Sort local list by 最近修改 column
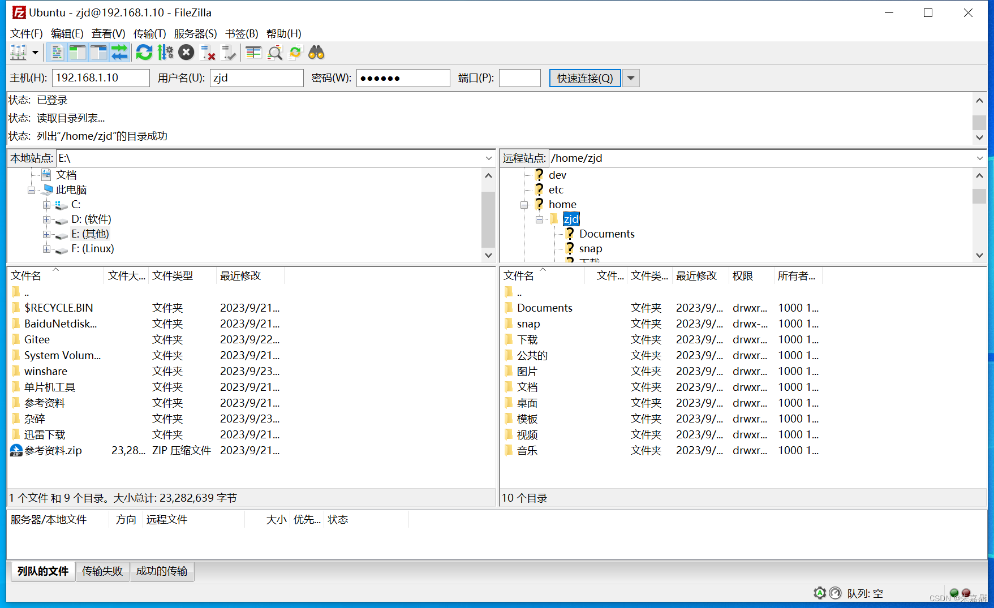This screenshot has width=994, height=608. click(x=250, y=275)
